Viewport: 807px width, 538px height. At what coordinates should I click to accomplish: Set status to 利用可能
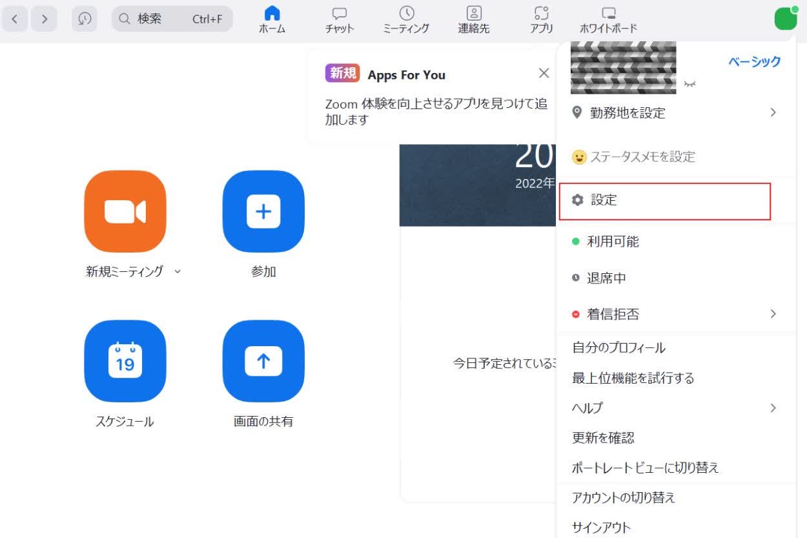(675, 242)
